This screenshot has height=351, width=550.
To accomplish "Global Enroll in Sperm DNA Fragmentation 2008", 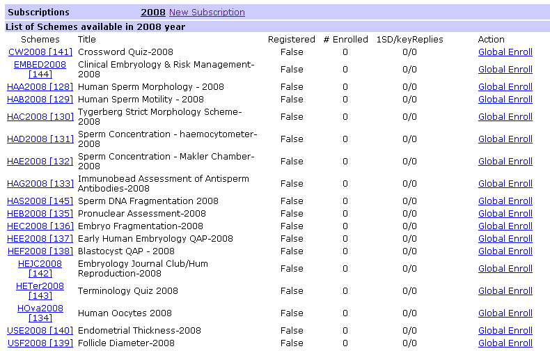I will tap(505, 201).
